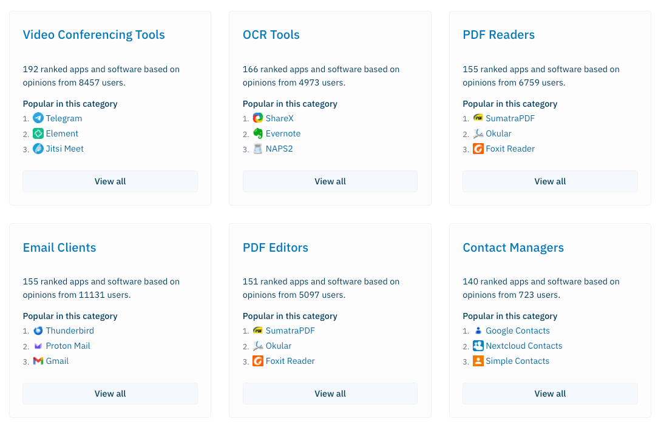Image resolution: width=661 pixels, height=430 pixels.
Task: Click 'opinions from 723 users' text
Action: 511,295
